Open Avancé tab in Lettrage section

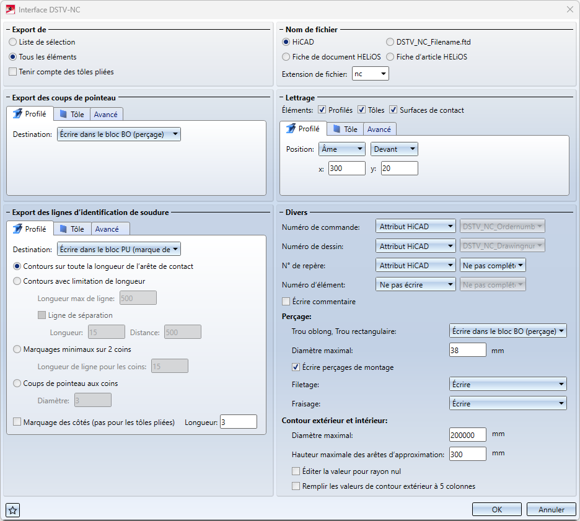coord(379,129)
